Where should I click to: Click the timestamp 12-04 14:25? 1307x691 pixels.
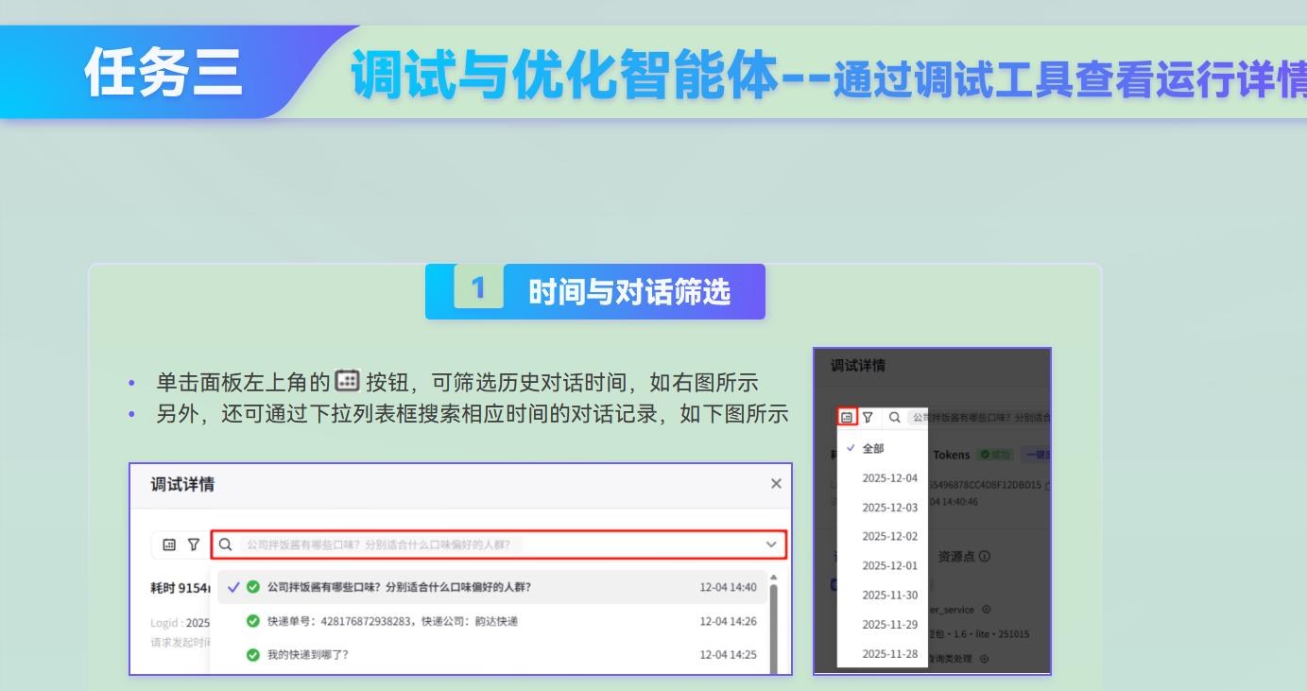(728, 654)
